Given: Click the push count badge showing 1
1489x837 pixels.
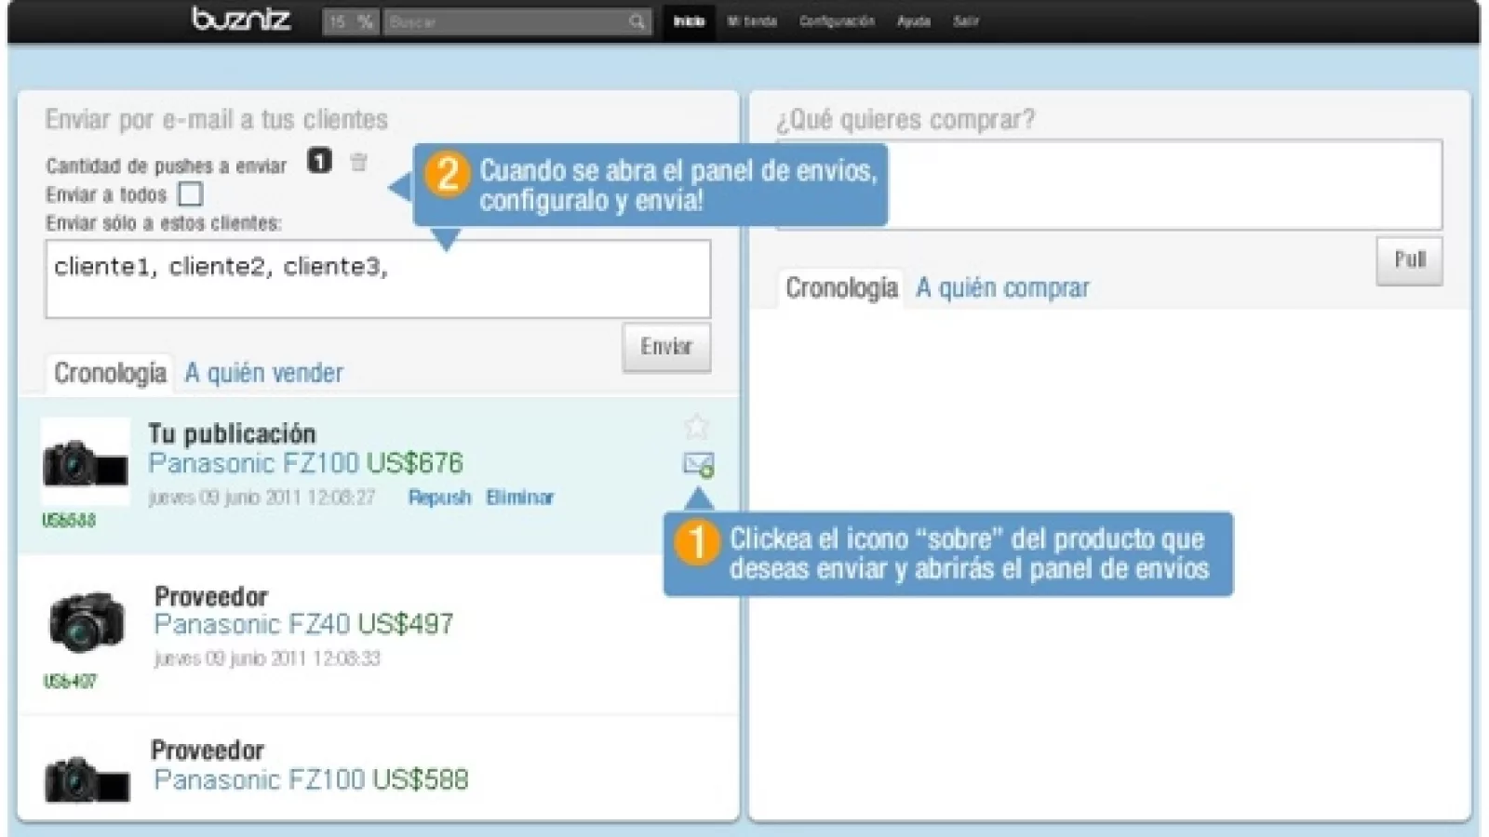Looking at the screenshot, I should pyautogui.click(x=319, y=162).
